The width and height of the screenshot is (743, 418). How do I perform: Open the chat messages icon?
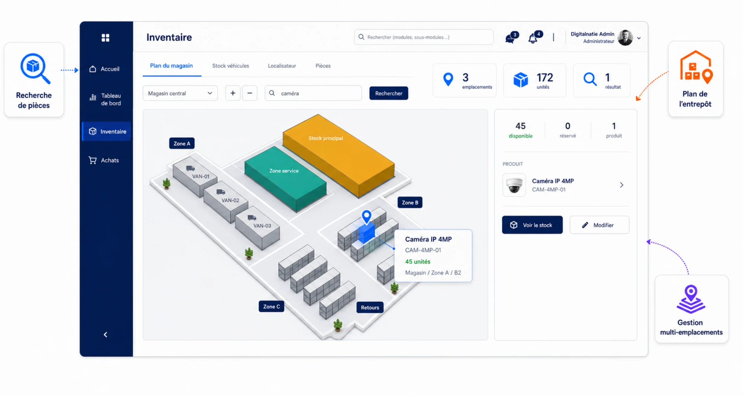click(x=510, y=38)
